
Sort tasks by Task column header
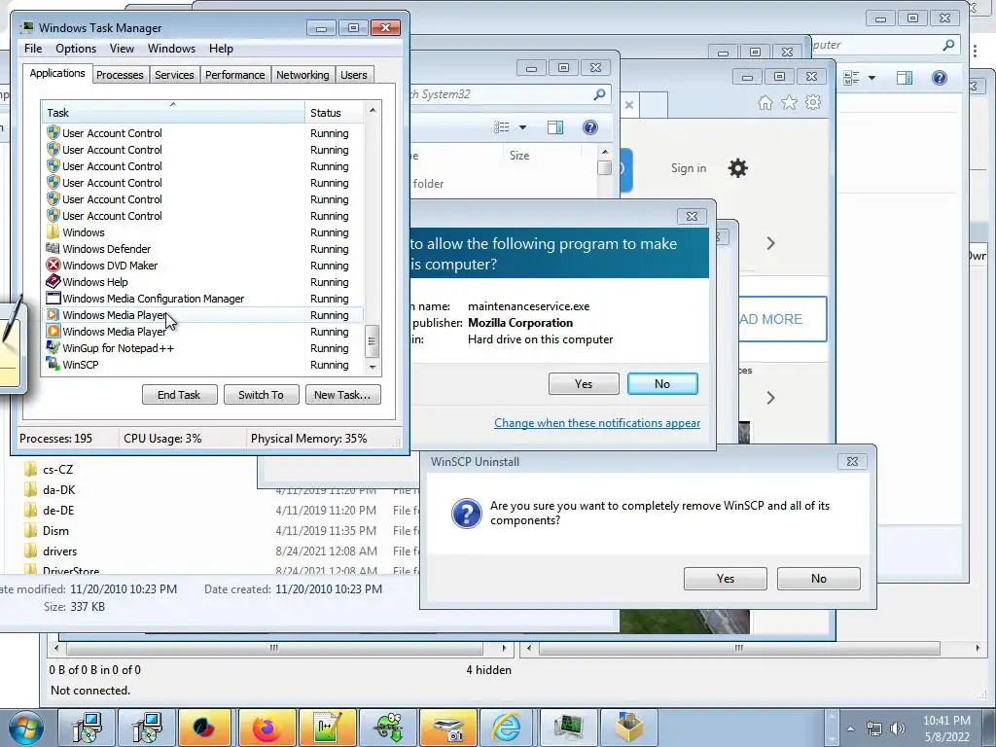point(172,113)
